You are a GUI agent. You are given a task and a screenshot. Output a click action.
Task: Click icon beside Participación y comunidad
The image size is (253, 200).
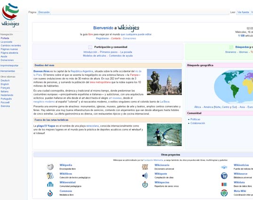click(90, 47)
